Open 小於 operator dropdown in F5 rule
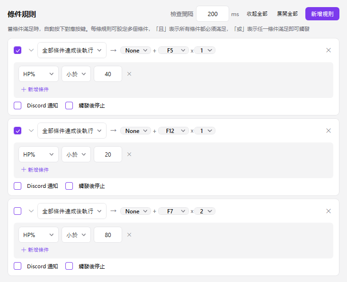This screenshot has width=347, height=282. coord(76,74)
